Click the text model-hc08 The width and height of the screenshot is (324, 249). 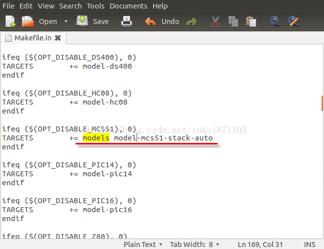pyautogui.click(x=105, y=102)
